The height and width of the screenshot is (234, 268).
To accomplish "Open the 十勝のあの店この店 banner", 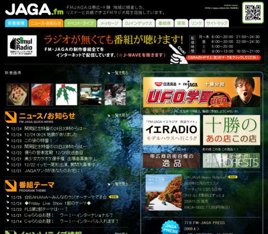I will point(232,130).
